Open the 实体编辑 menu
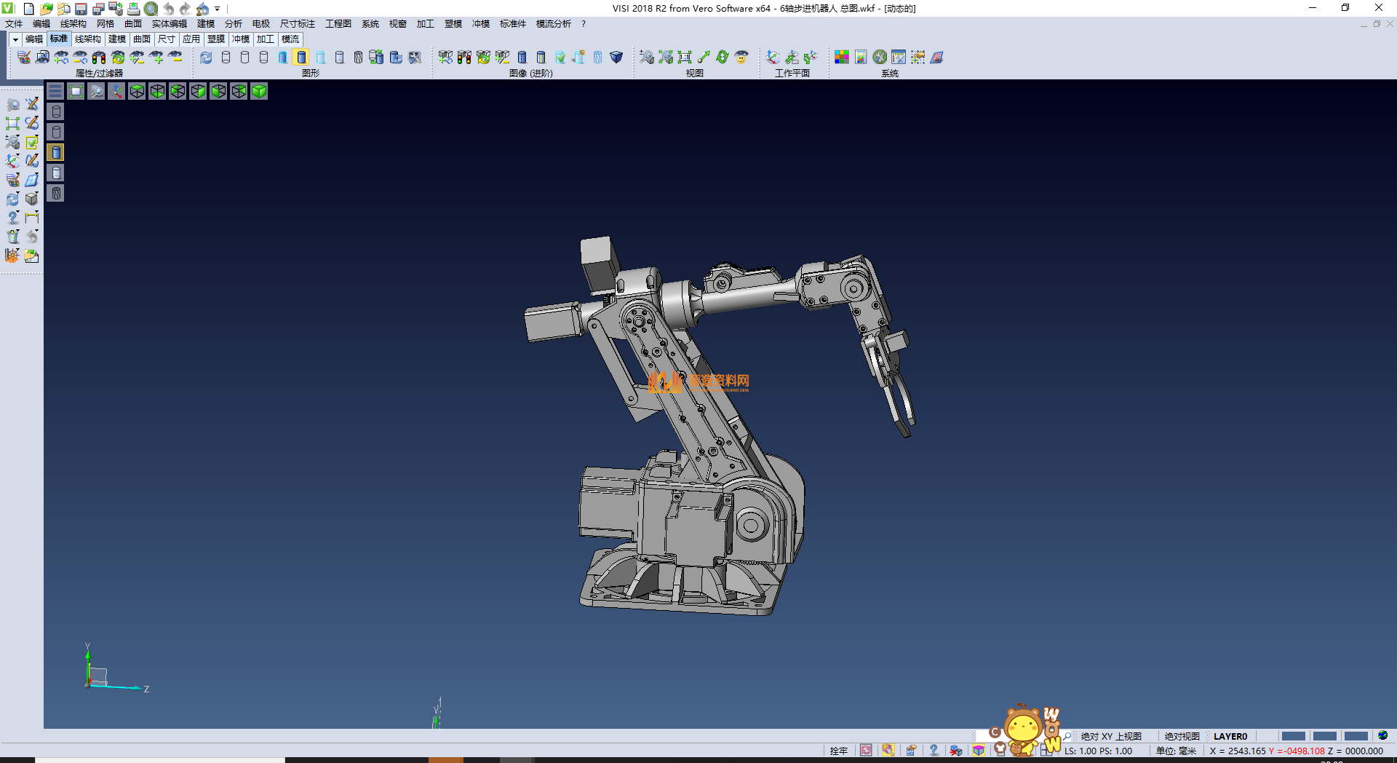The width and height of the screenshot is (1397, 763). (x=169, y=24)
